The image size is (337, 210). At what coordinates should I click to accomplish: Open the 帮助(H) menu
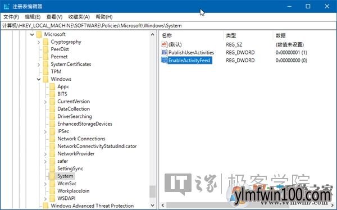(x=104, y=17)
